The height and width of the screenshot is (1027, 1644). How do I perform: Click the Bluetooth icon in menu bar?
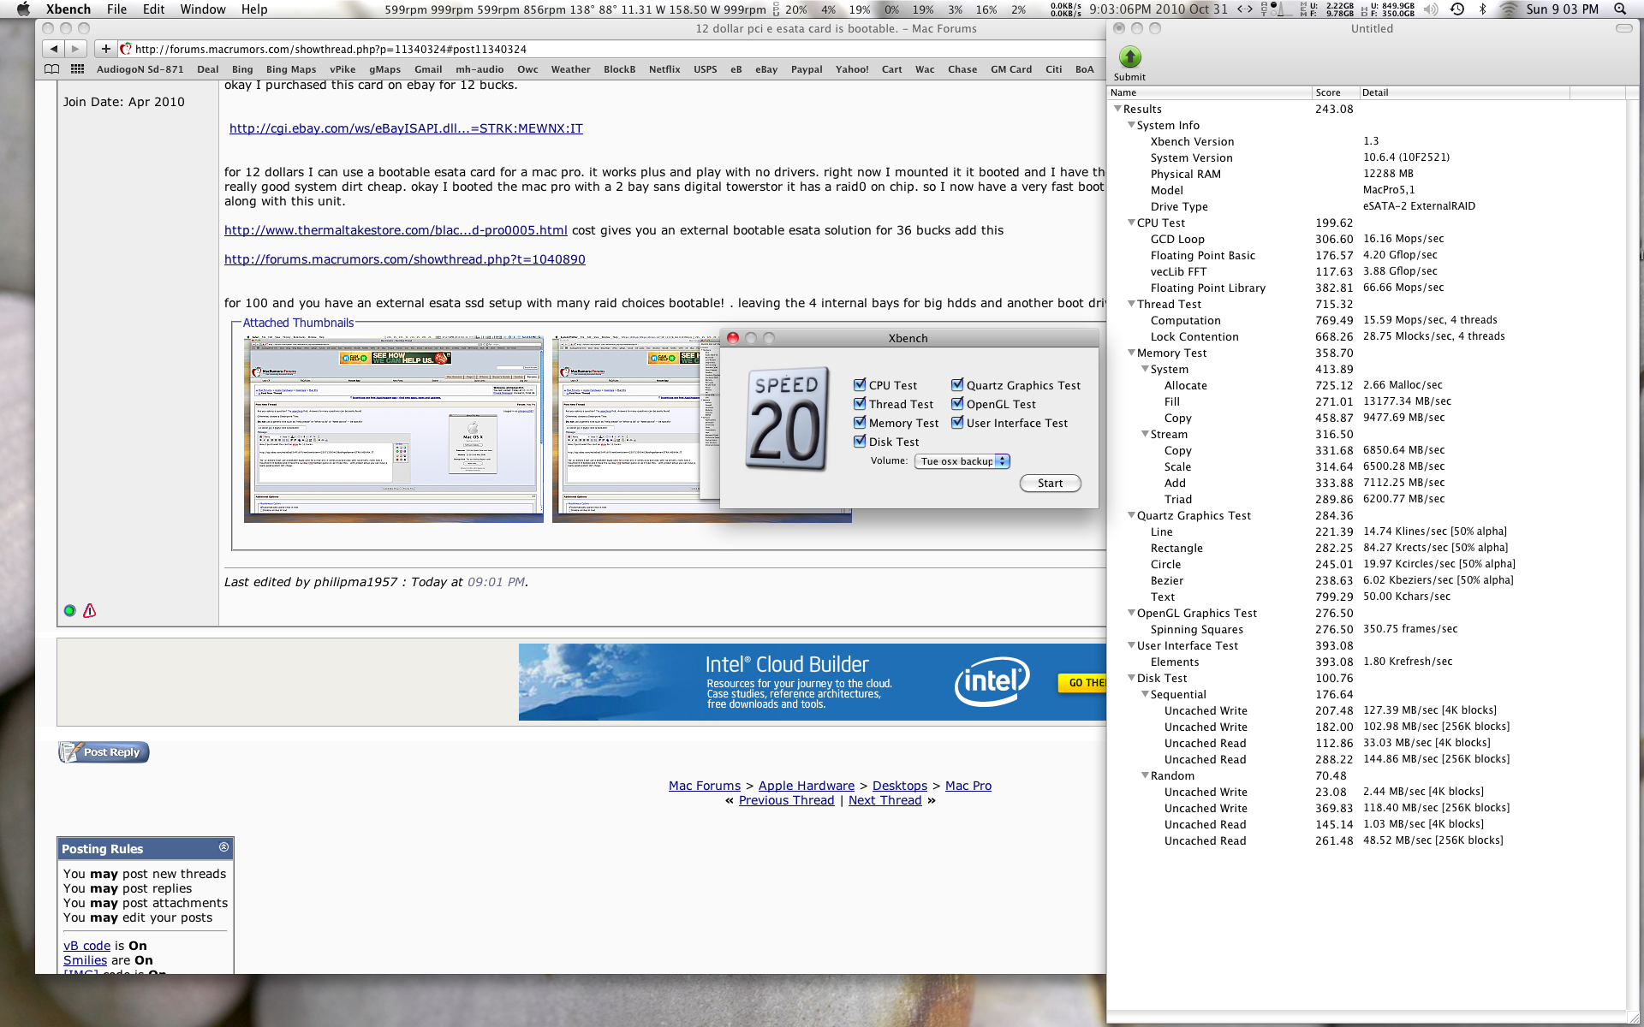click(x=1482, y=9)
